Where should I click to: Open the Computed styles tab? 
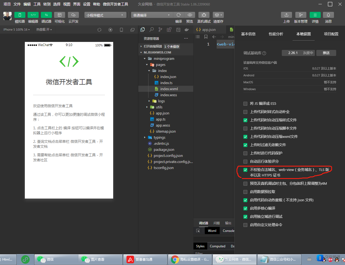pyautogui.click(x=217, y=246)
